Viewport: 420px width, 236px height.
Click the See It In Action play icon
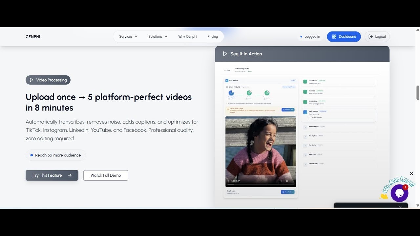point(225,54)
